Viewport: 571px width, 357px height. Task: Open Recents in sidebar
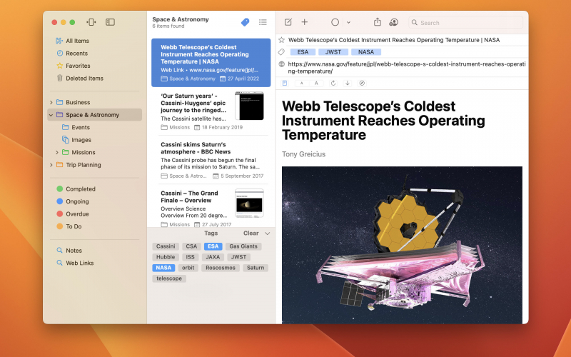point(77,53)
